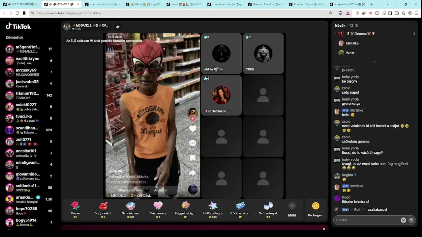This screenshot has width=422, height=237.
Task: Click the Követettek heading
Action: click(15, 38)
